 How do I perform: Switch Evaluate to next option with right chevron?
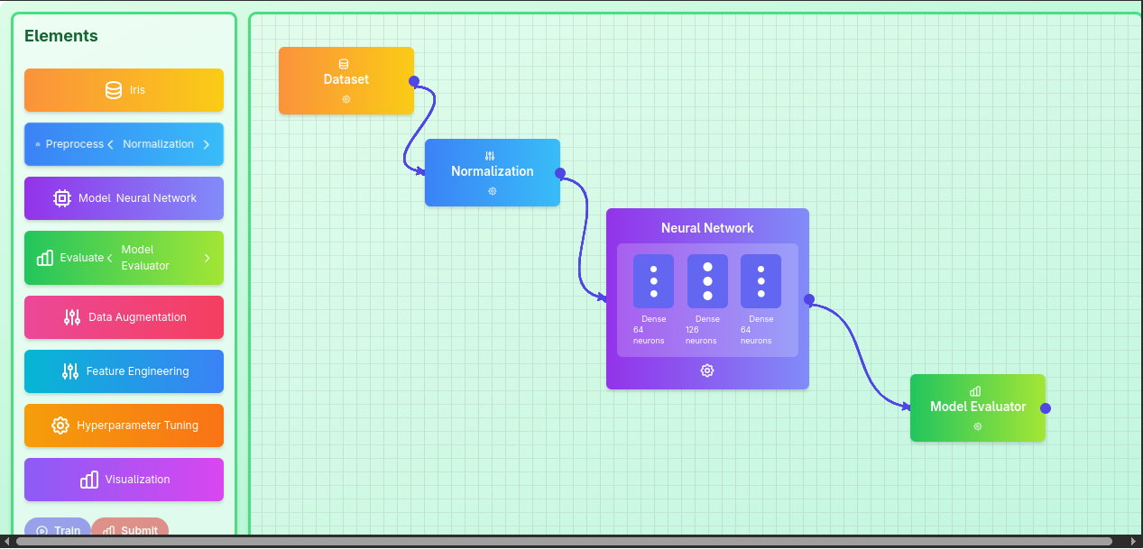point(207,258)
